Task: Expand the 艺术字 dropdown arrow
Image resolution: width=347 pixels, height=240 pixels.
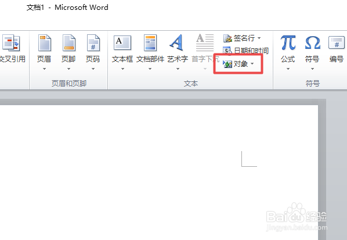Action: tap(178, 69)
